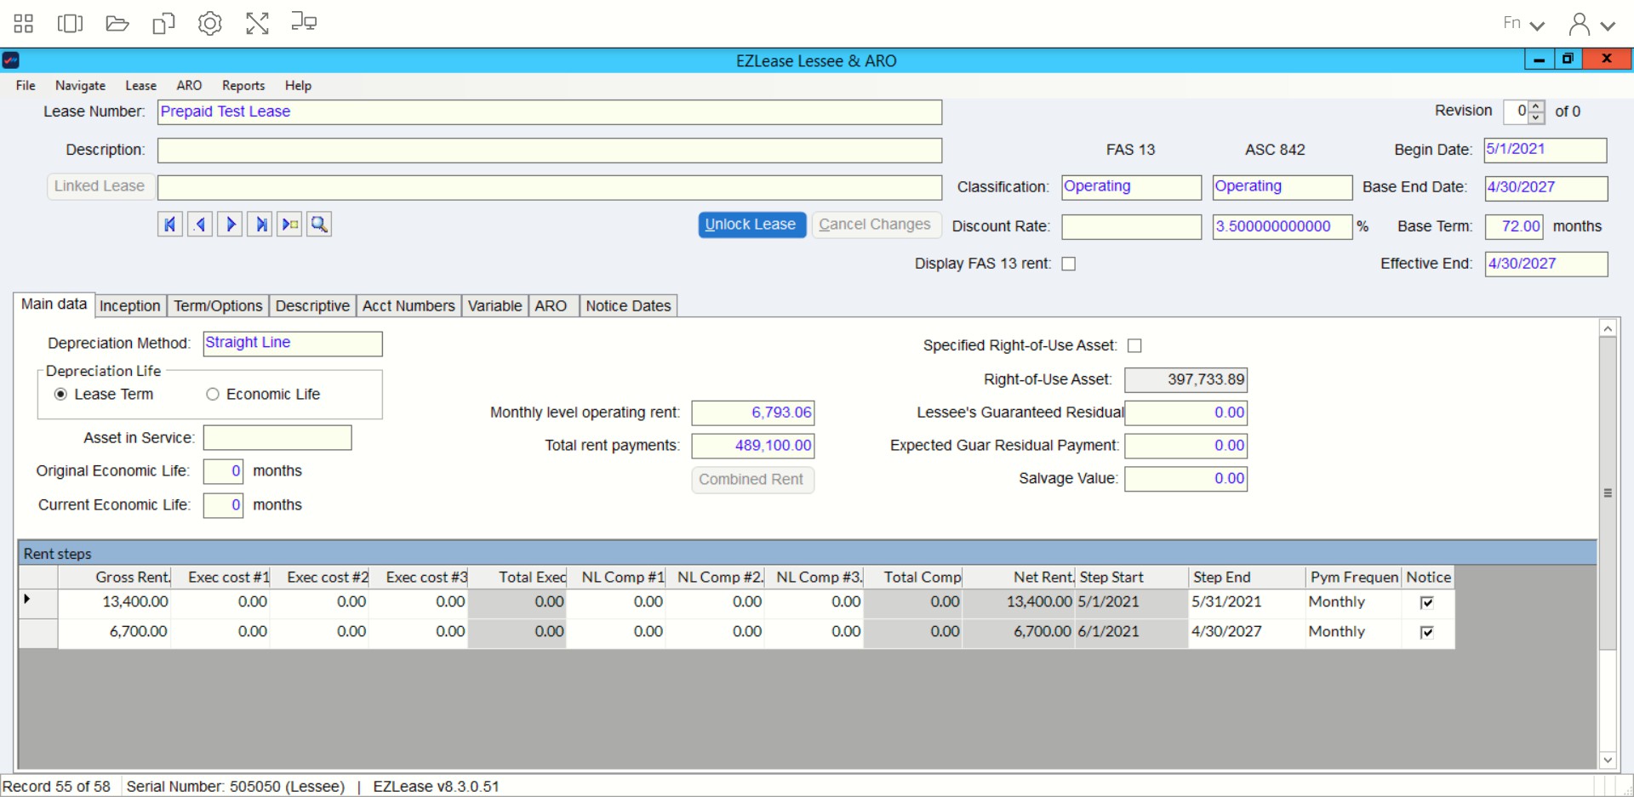1634x797 pixels.
Task: Click the Combined Rent button
Action: (751, 480)
